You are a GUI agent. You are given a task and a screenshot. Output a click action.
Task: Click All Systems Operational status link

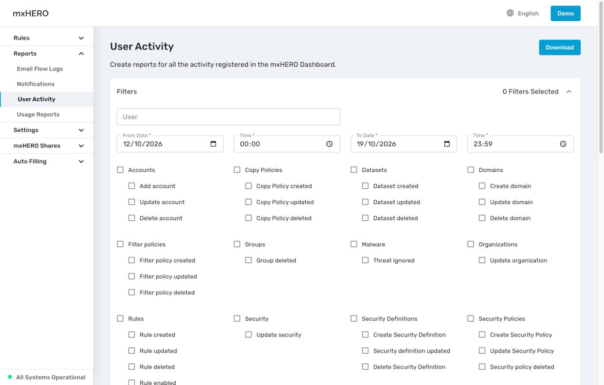coord(47,377)
